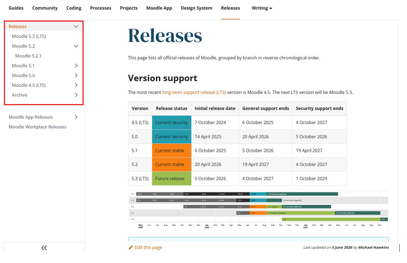Viewport: 407px width, 263px height.
Task: Open the Archive sidebar label
Action: tap(20, 95)
